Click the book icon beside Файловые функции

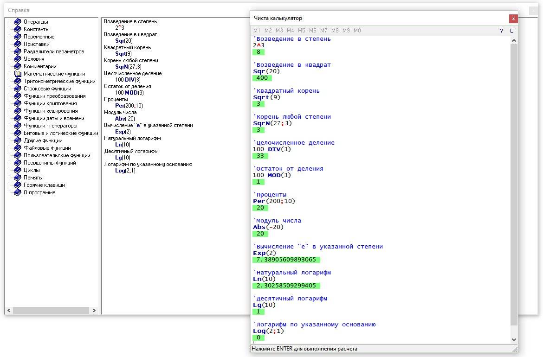click(x=18, y=148)
